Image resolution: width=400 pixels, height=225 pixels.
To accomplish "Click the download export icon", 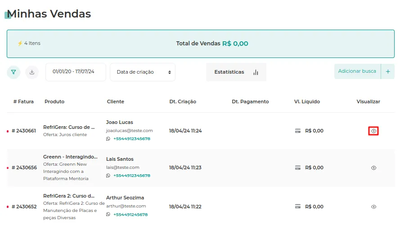I will [32, 72].
